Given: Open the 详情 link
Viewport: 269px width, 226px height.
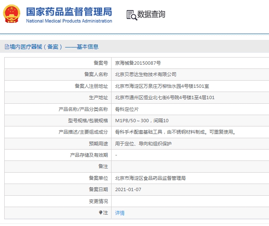Looking at the screenshot, I should [120, 213].
